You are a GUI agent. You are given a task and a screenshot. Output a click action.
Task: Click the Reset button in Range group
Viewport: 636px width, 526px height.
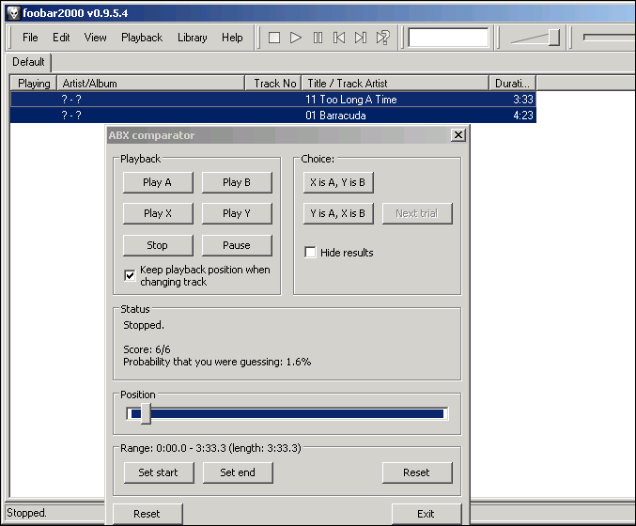pos(417,472)
